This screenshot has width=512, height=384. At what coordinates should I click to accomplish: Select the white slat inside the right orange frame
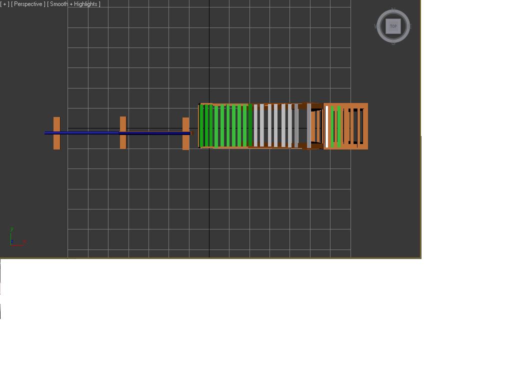pos(327,126)
